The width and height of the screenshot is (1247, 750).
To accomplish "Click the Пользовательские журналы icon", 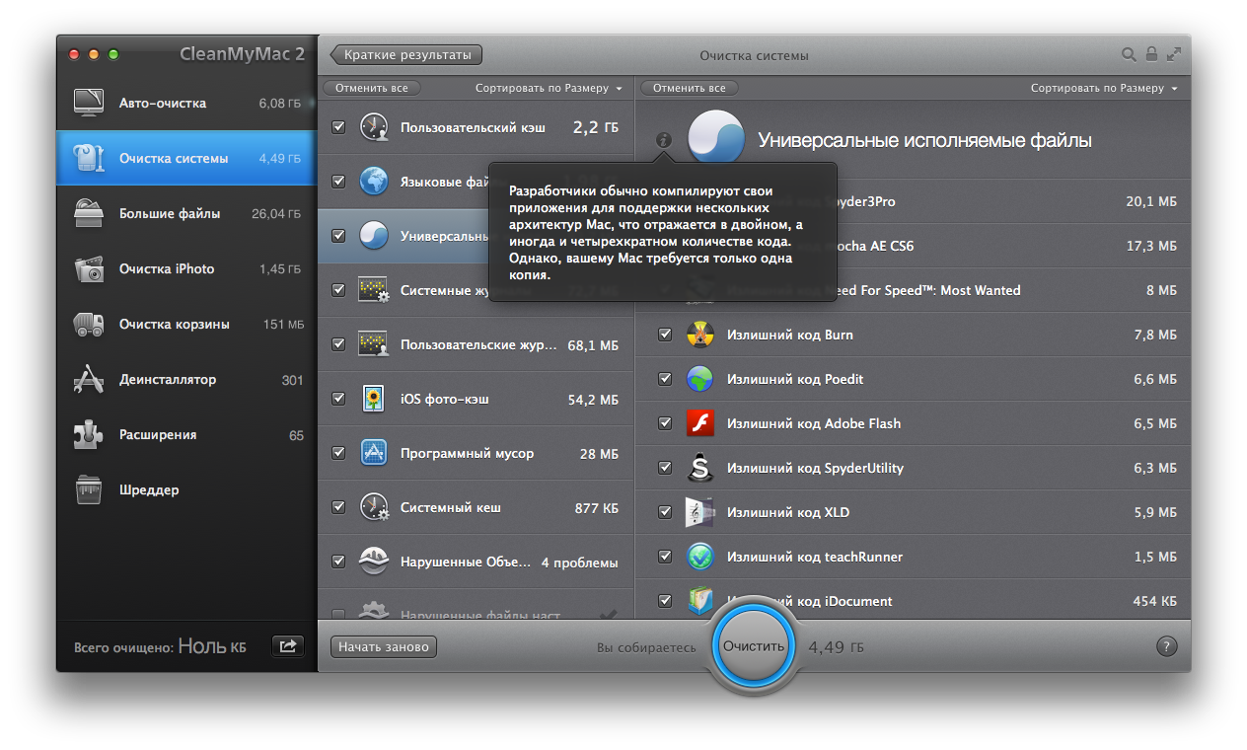I will (373, 344).
